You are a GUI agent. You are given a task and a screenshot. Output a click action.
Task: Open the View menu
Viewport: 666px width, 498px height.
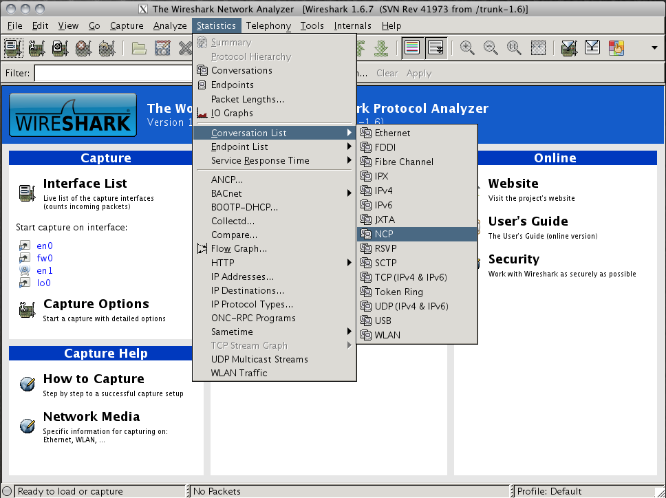tap(68, 26)
